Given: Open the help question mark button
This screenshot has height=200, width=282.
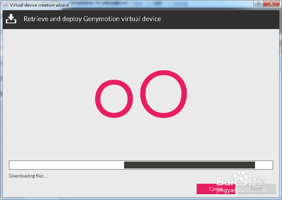Looking at the screenshot, I should pos(258,3).
